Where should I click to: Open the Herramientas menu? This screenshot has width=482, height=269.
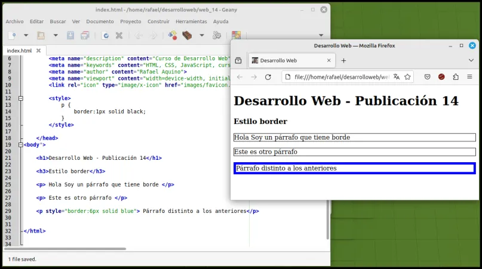click(x=191, y=21)
